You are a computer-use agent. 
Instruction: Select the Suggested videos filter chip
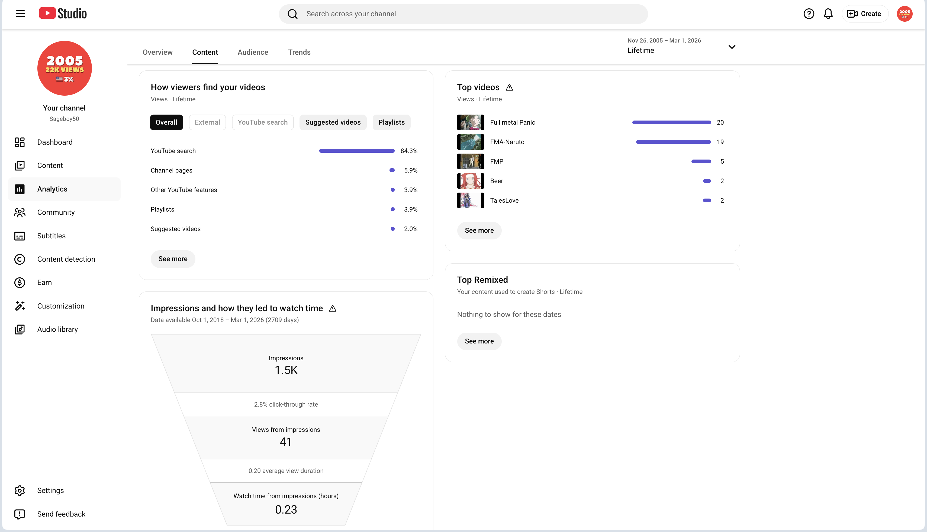[x=333, y=122]
